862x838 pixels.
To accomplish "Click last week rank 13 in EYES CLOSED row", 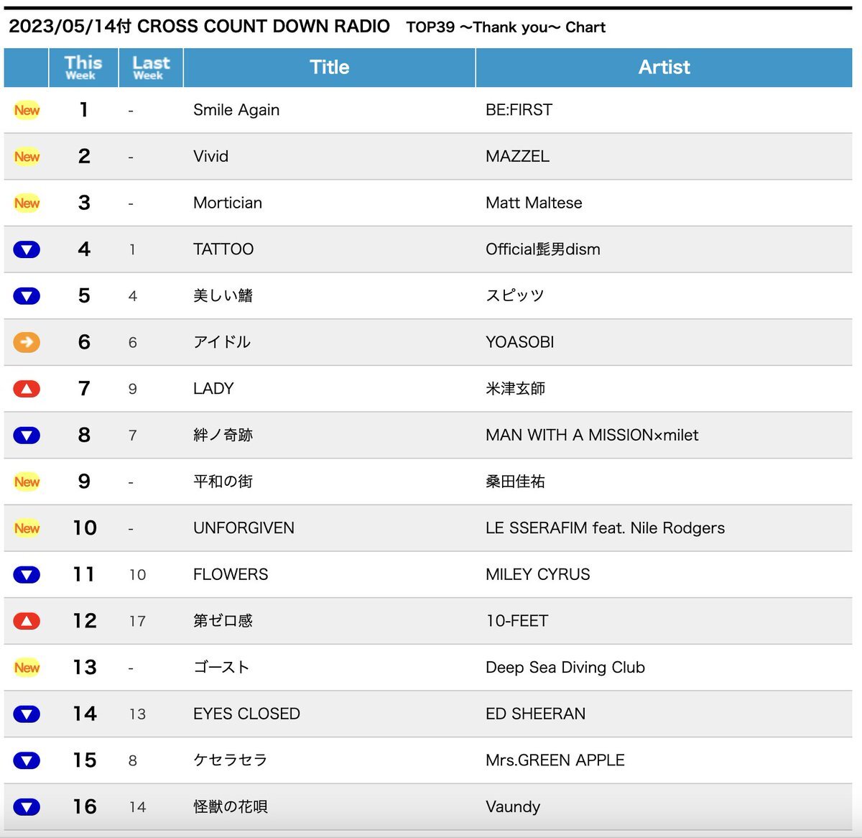I will point(137,714).
